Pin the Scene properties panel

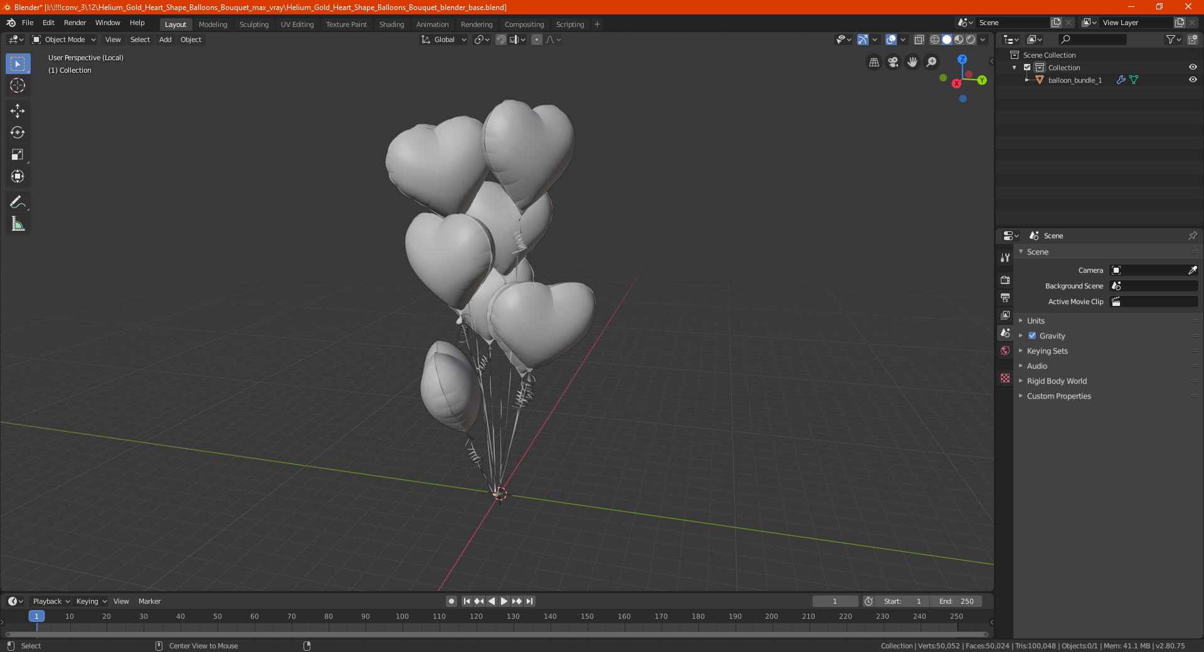(x=1192, y=236)
